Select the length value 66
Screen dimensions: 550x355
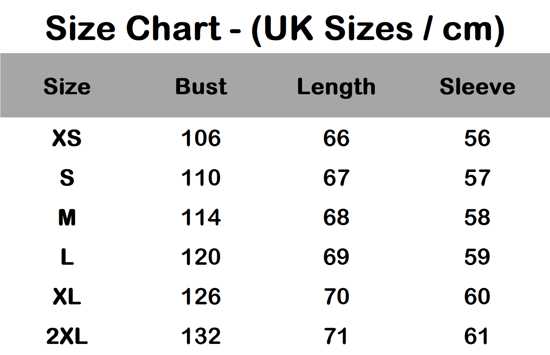point(336,138)
